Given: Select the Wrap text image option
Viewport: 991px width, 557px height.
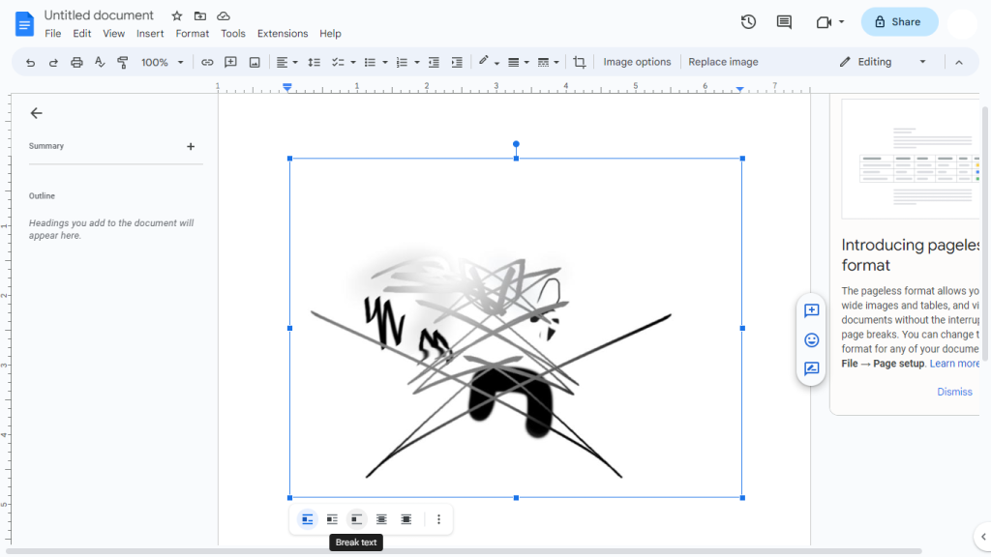Looking at the screenshot, I should click(x=332, y=519).
